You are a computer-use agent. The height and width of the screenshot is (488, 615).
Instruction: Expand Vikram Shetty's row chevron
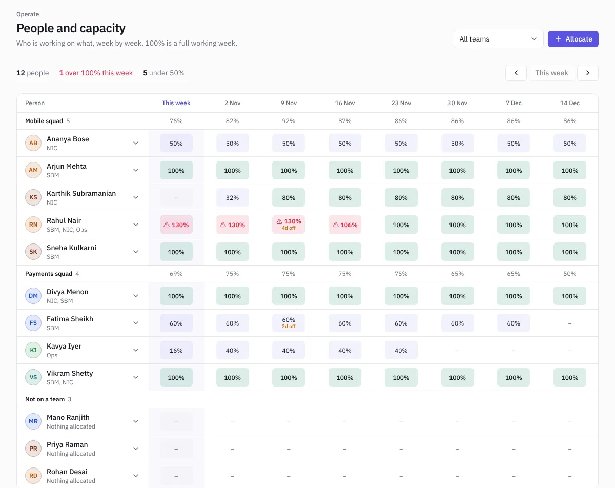(x=136, y=377)
